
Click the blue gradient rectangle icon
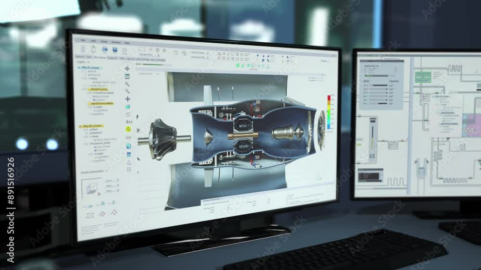click(x=129, y=155)
